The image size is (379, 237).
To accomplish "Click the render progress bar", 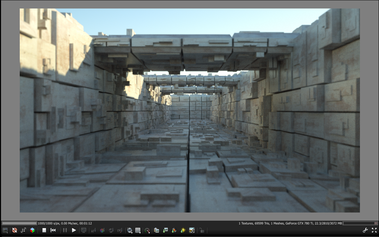I will tap(19, 223).
